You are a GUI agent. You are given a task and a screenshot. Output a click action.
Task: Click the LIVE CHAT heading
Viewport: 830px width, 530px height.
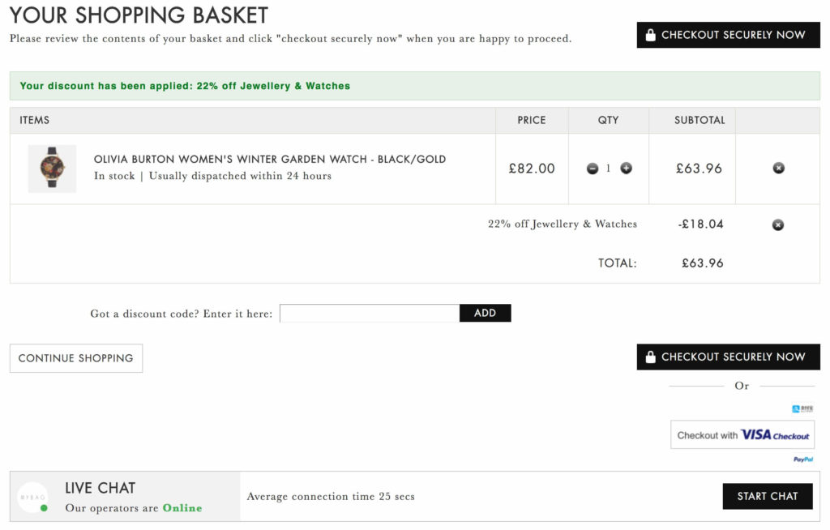[x=101, y=488]
